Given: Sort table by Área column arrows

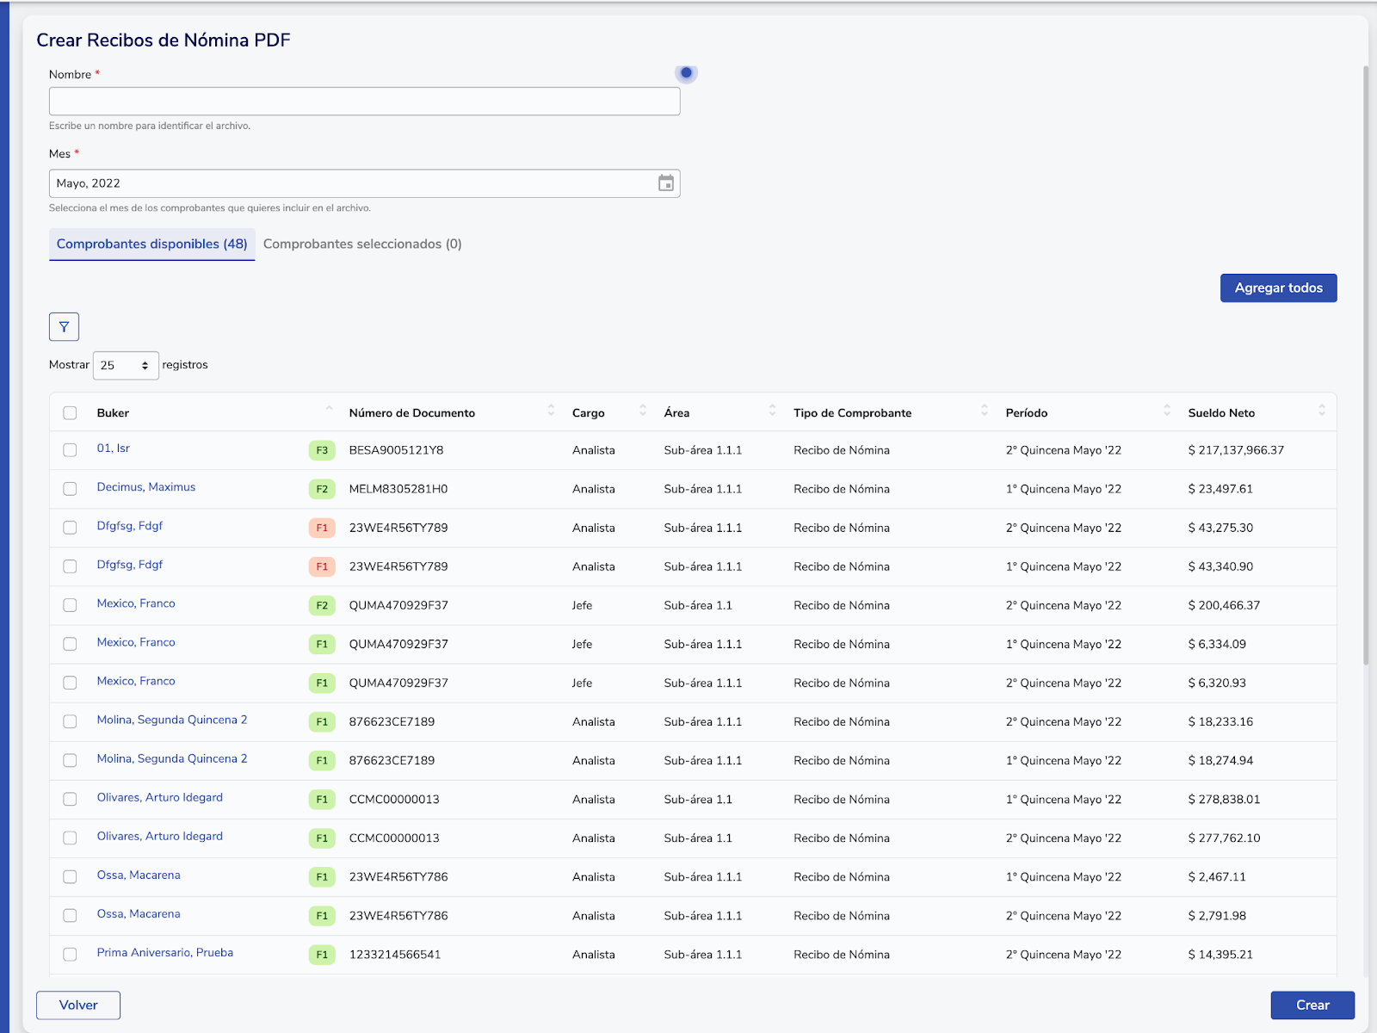Looking at the screenshot, I should click(x=772, y=411).
